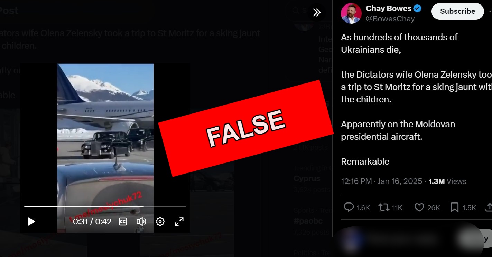This screenshot has width=492, height=257.
Task: Mute the video volume
Action: coord(141,221)
